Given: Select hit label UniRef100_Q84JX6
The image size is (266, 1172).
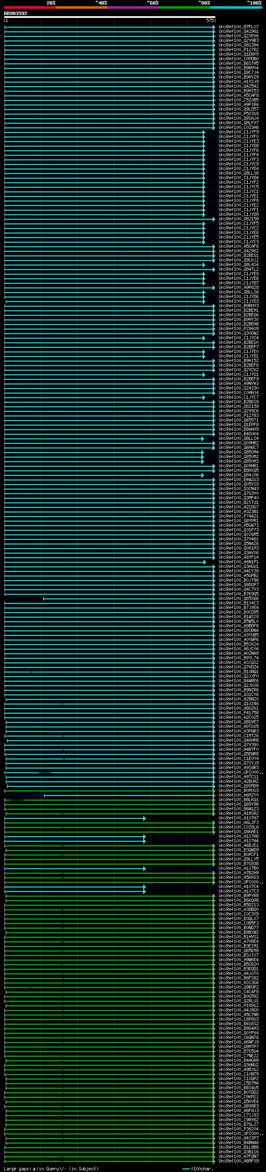Looking at the screenshot, I should [238, 475].
